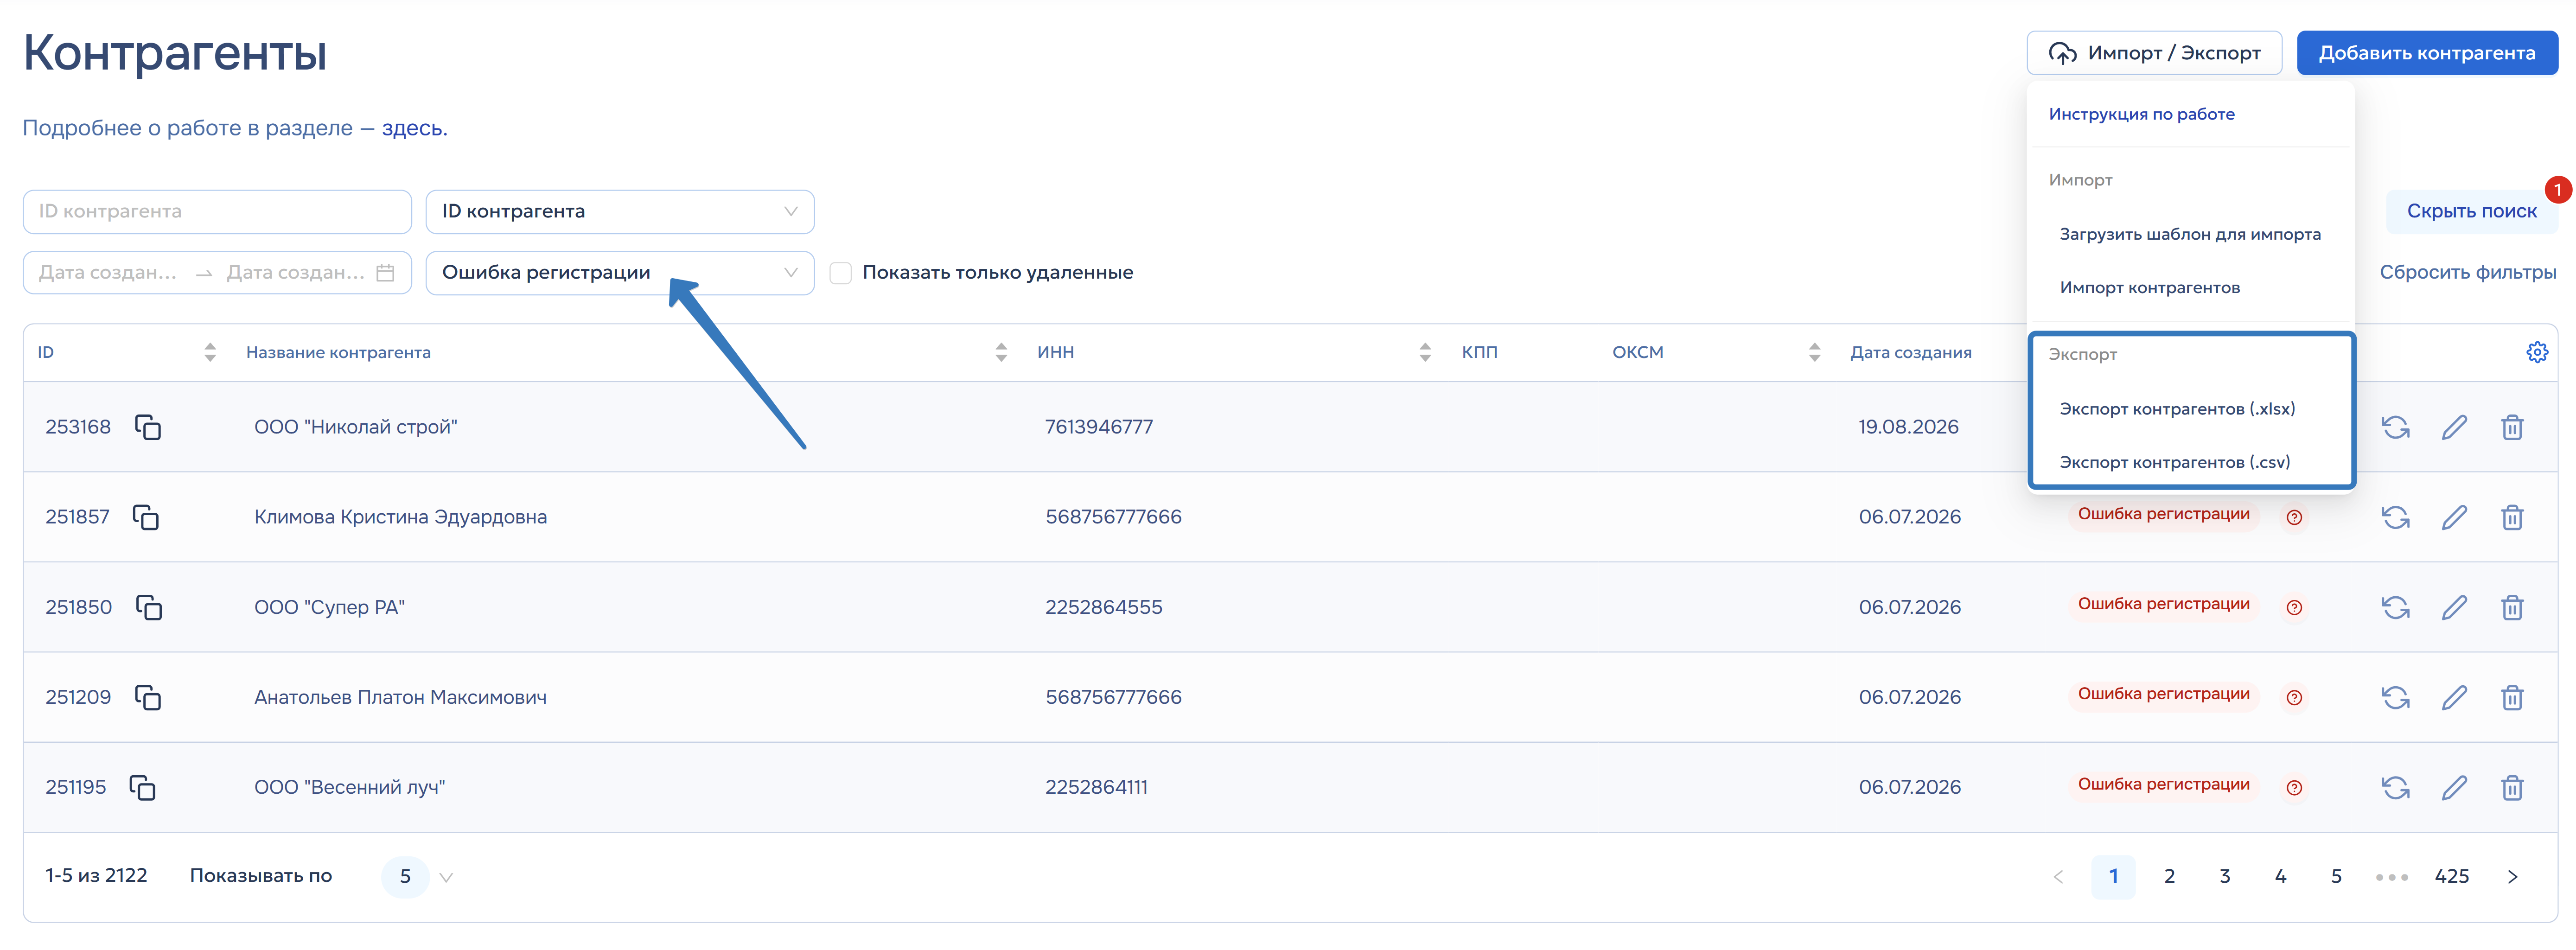The height and width of the screenshot is (950, 2576).
Task: Show error help for row 251857
Action: [2294, 517]
